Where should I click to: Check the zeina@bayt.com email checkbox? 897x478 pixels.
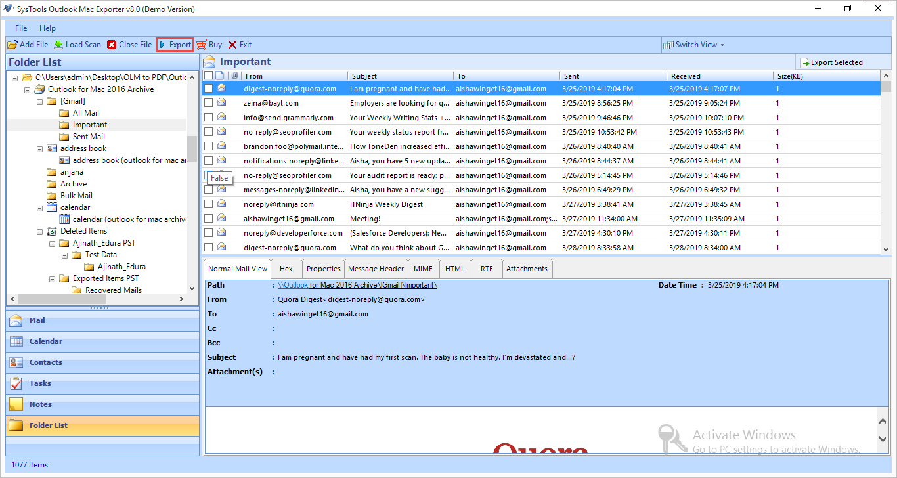click(x=208, y=103)
